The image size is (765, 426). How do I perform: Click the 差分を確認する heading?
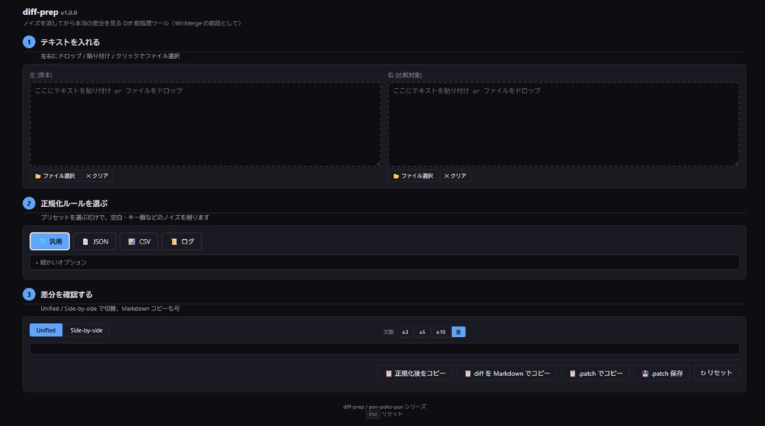[66, 294]
